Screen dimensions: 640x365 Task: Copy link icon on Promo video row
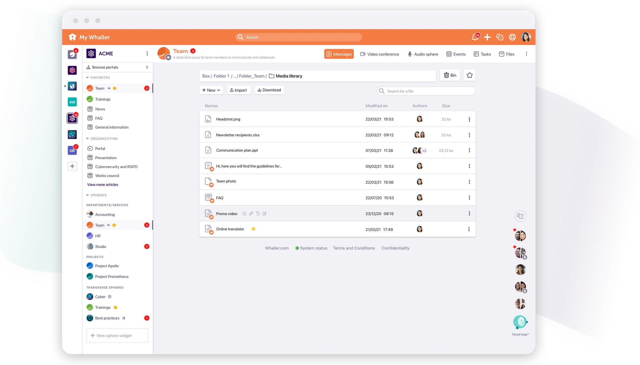click(251, 214)
